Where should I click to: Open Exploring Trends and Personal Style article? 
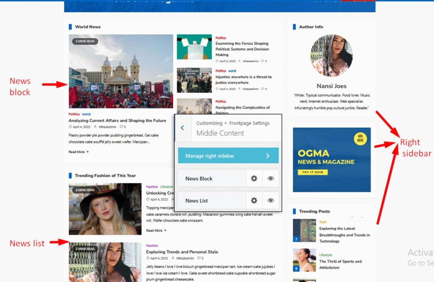point(182,252)
